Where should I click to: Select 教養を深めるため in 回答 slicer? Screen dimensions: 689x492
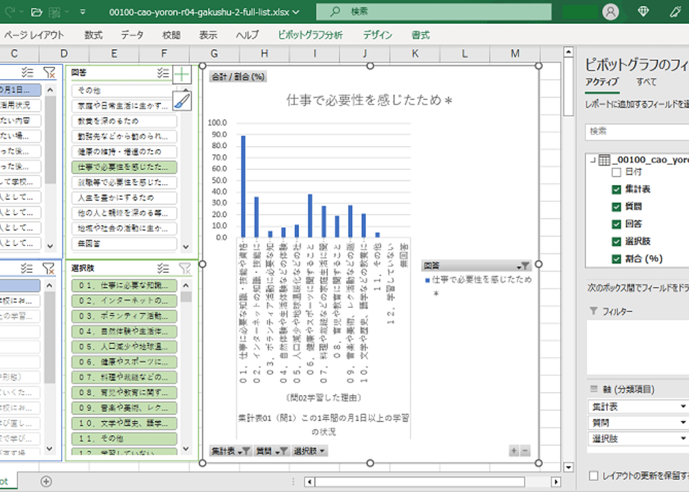coord(125,121)
